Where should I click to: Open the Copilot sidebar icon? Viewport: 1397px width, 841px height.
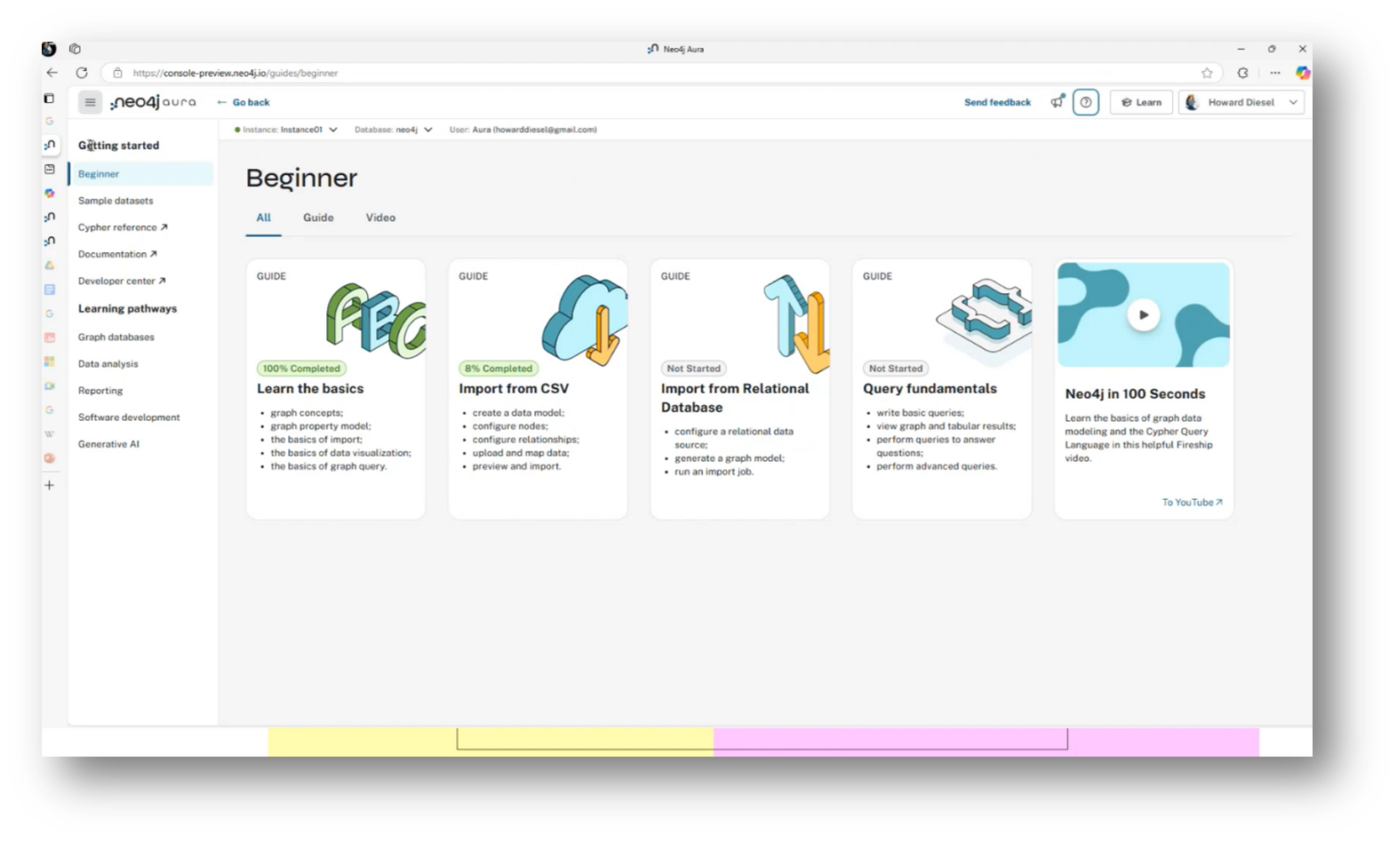(x=1302, y=73)
